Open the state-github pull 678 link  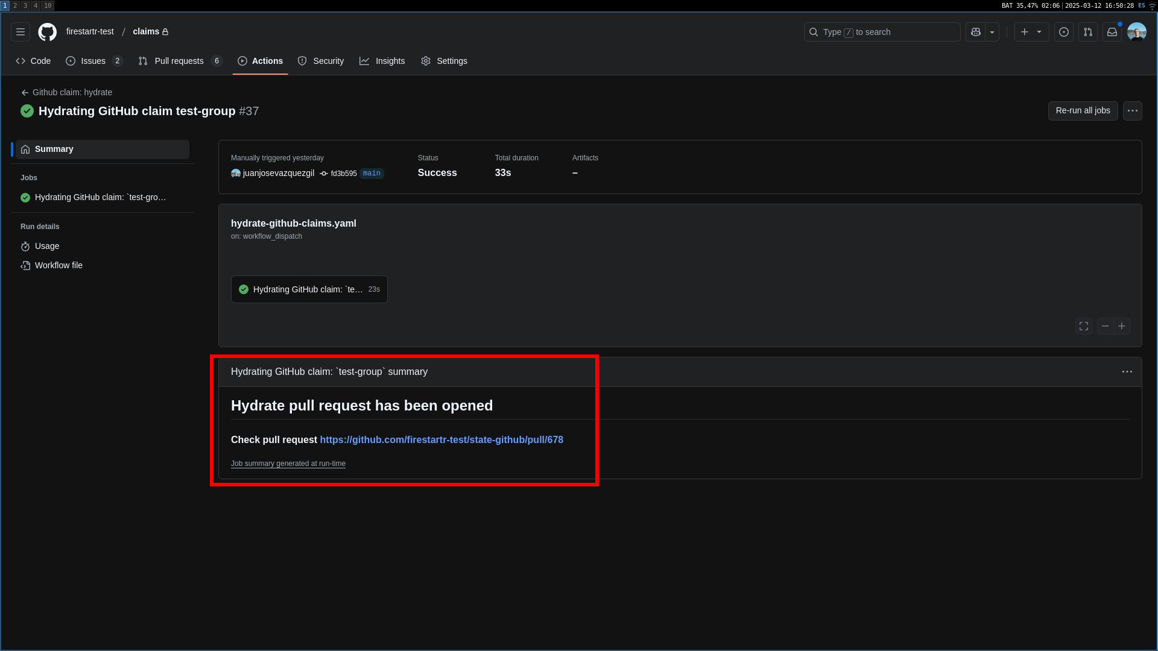pyautogui.click(x=441, y=440)
